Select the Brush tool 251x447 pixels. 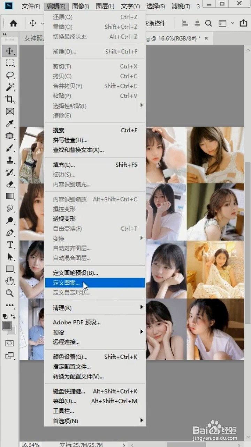9,148
